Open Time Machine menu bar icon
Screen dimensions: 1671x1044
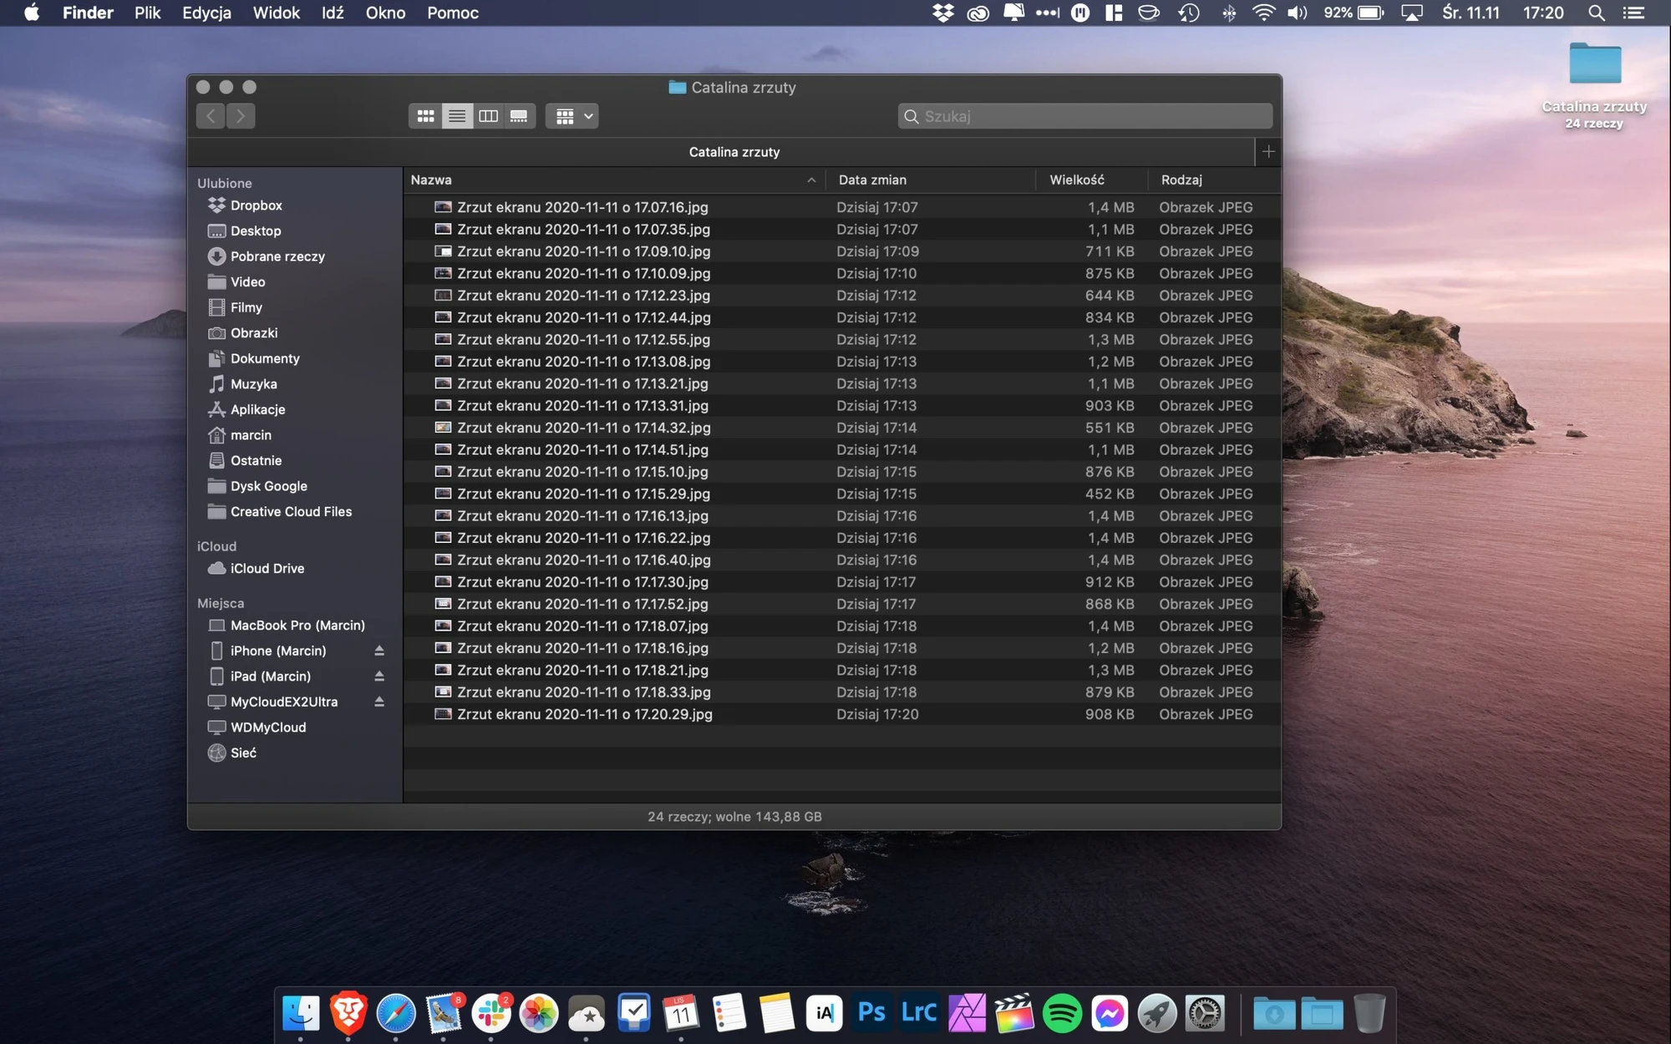click(x=1188, y=13)
